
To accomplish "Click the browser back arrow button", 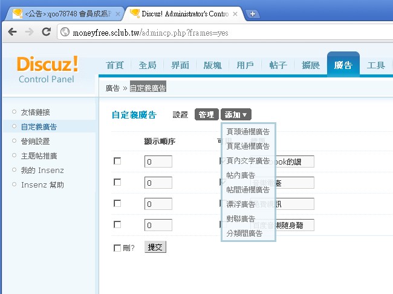I will (12, 31).
